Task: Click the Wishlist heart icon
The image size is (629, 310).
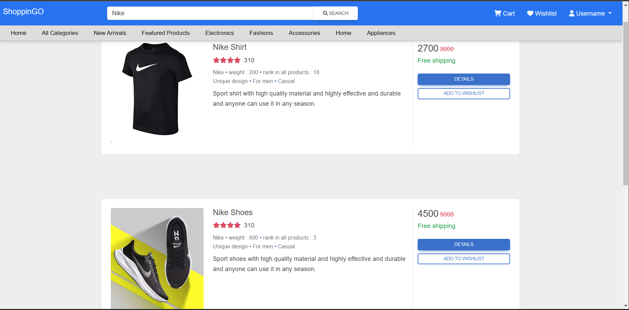Action: click(x=530, y=13)
